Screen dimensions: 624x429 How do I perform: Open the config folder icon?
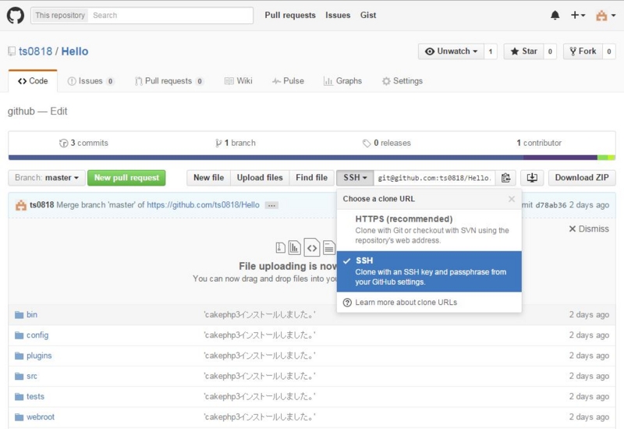[19, 335]
